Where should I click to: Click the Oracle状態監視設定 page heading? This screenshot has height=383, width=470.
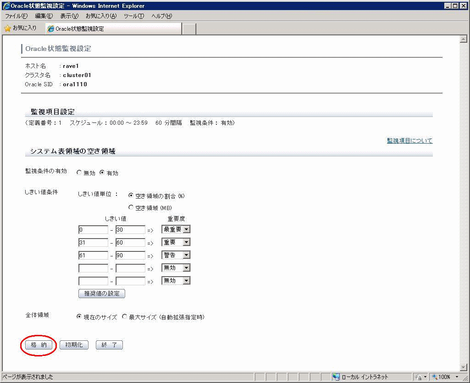58,49
